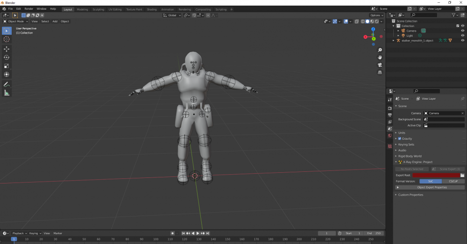Choose the Measure ruler tool
The height and width of the screenshot is (244, 467).
pyautogui.click(x=7, y=93)
